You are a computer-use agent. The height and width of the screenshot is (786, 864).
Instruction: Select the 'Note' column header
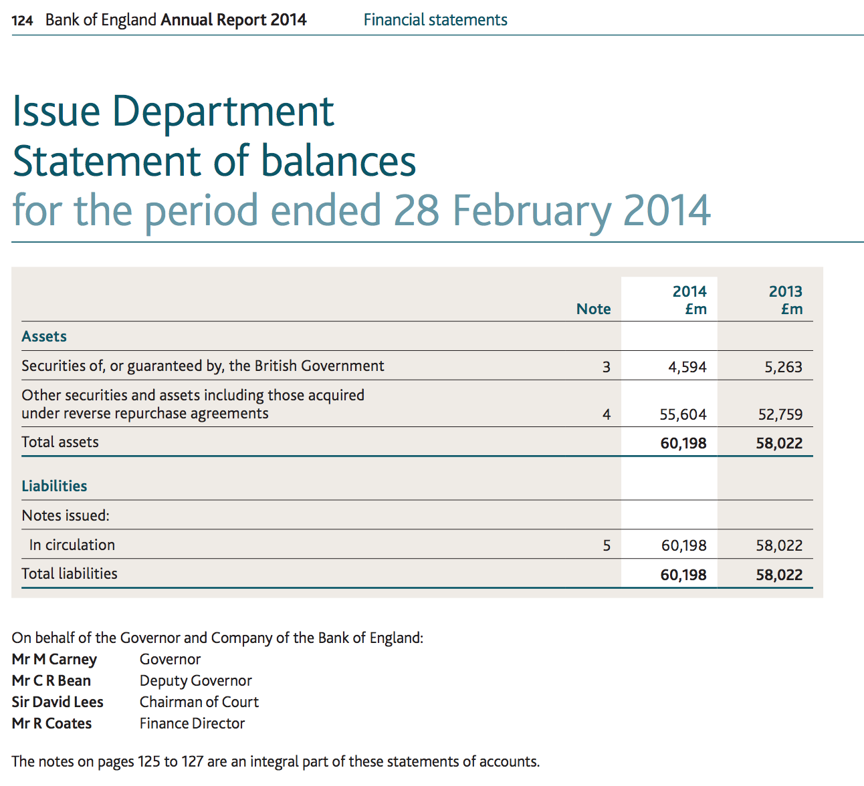(x=593, y=309)
